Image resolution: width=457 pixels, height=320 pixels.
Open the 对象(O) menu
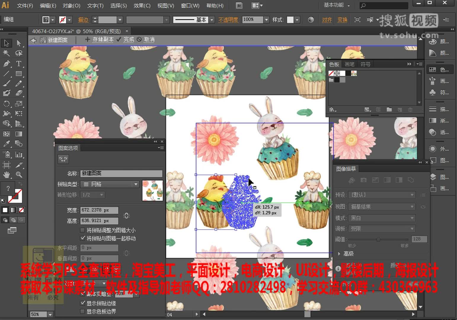click(x=71, y=6)
